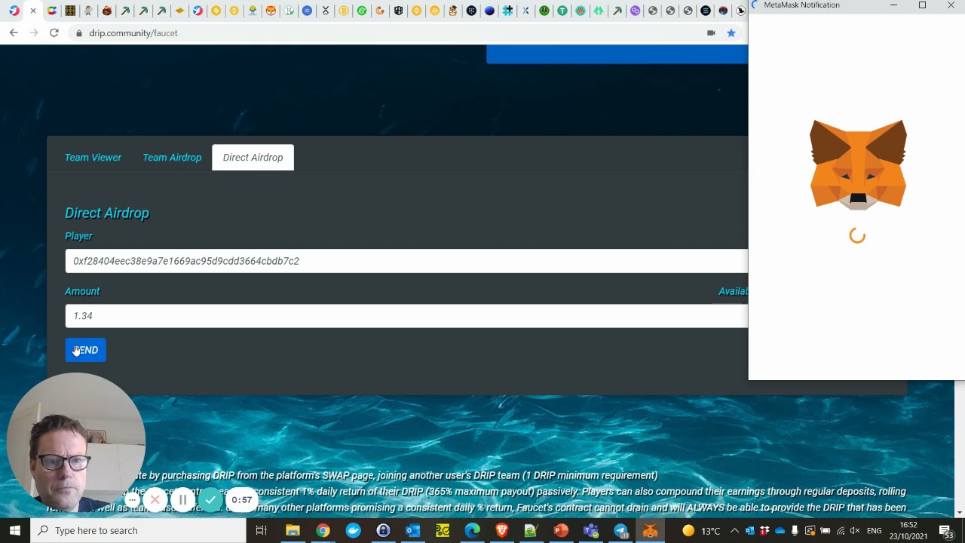Open Telegram from the taskbar
This screenshot has height=543, width=965.
click(620, 530)
